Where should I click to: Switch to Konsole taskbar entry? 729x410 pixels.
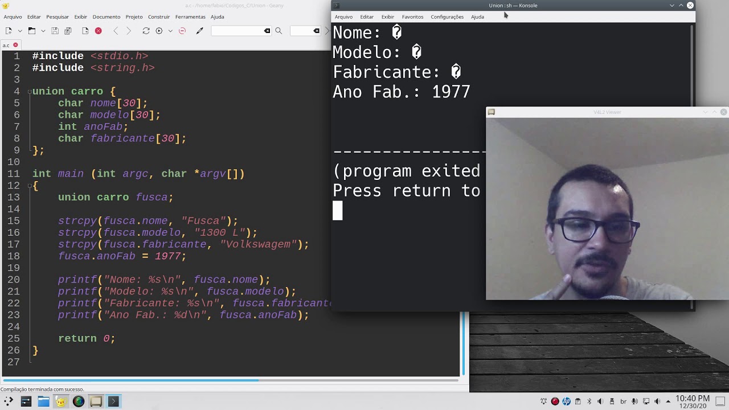click(113, 401)
